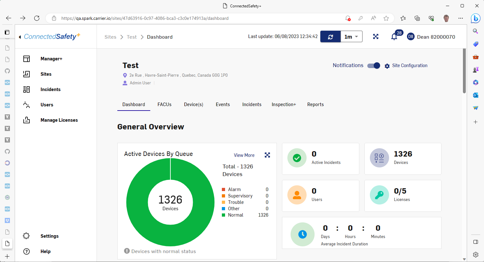Switch to the Dashboard tab

134,104
